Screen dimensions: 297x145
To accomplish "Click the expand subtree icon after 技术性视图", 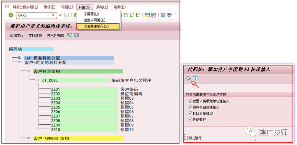I will point(70,35).
